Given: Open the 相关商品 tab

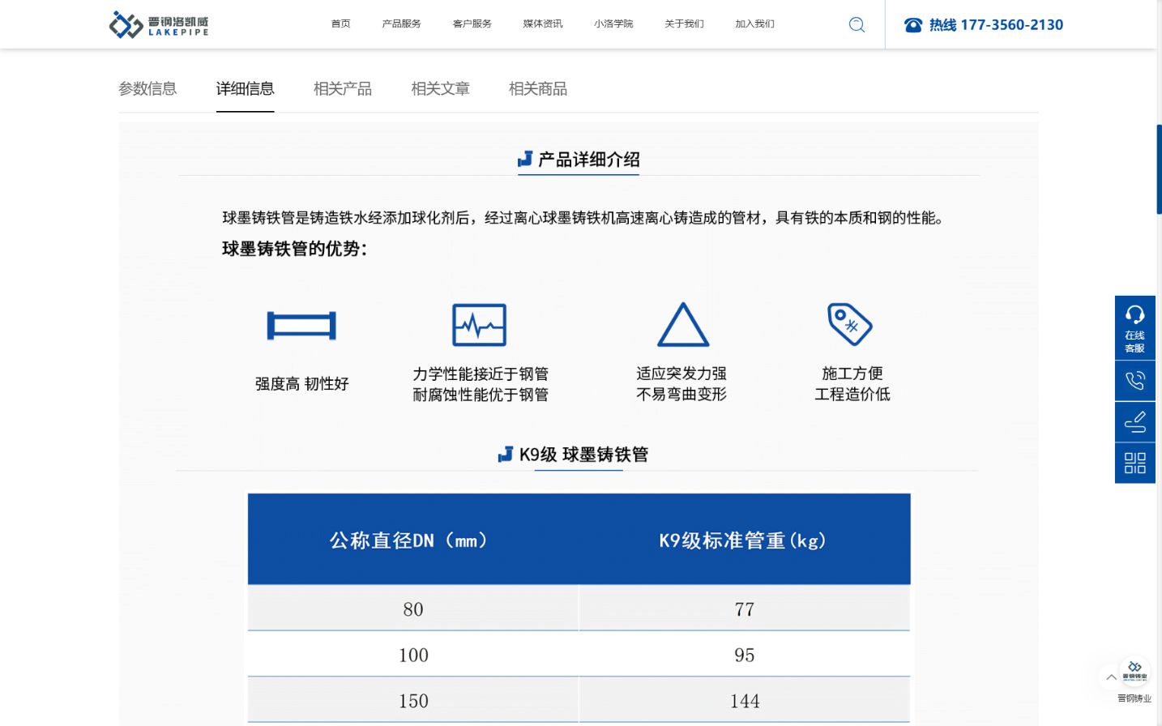Looking at the screenshot, I should (538, 88).
